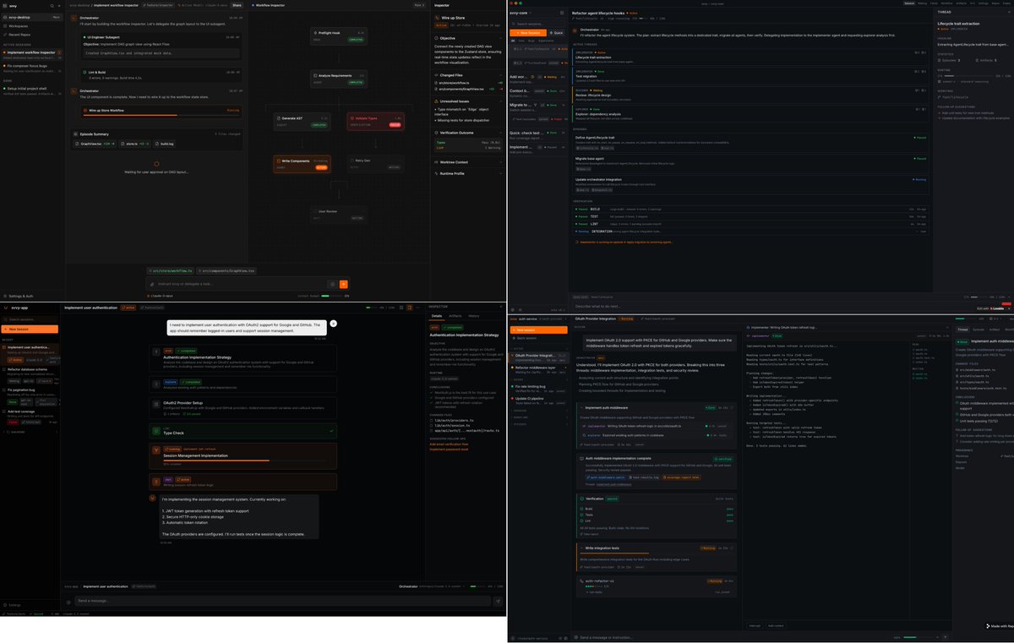Open Implement password reset suggestion
Screen dimensions: 1014x643
(x=449, y=450)
